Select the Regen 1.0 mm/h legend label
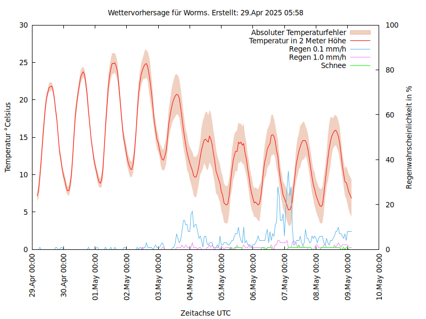 click(317, 57)
